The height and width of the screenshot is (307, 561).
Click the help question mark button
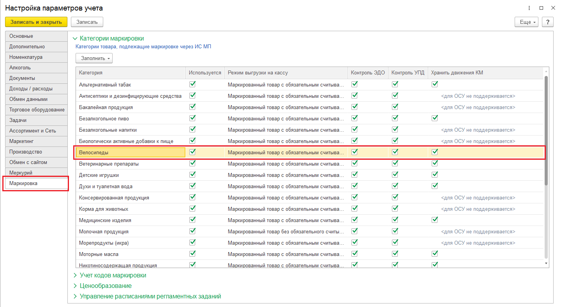[548, 22]
